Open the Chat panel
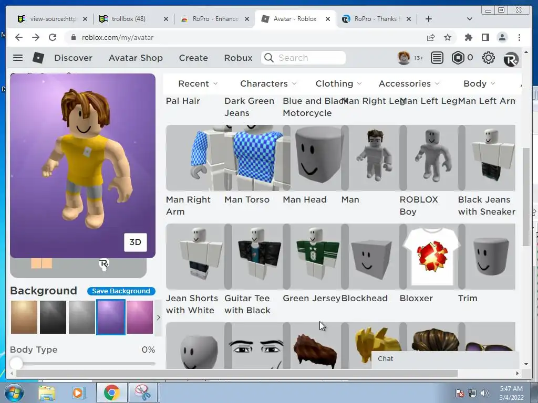 point(444,359)
